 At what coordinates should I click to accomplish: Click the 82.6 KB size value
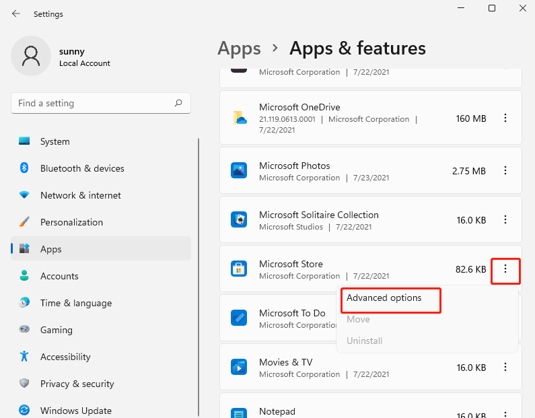[x=470, y=269]
